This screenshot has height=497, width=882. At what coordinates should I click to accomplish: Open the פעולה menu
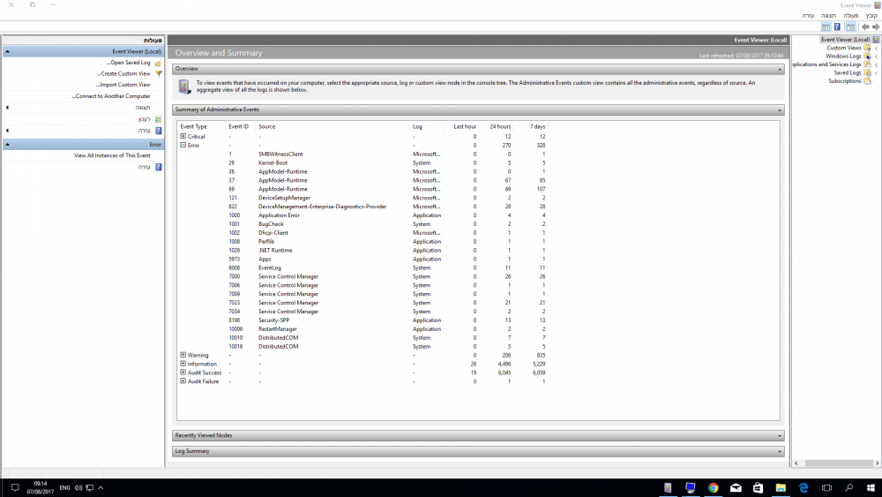pyautogui.click(x=850, y=16)
